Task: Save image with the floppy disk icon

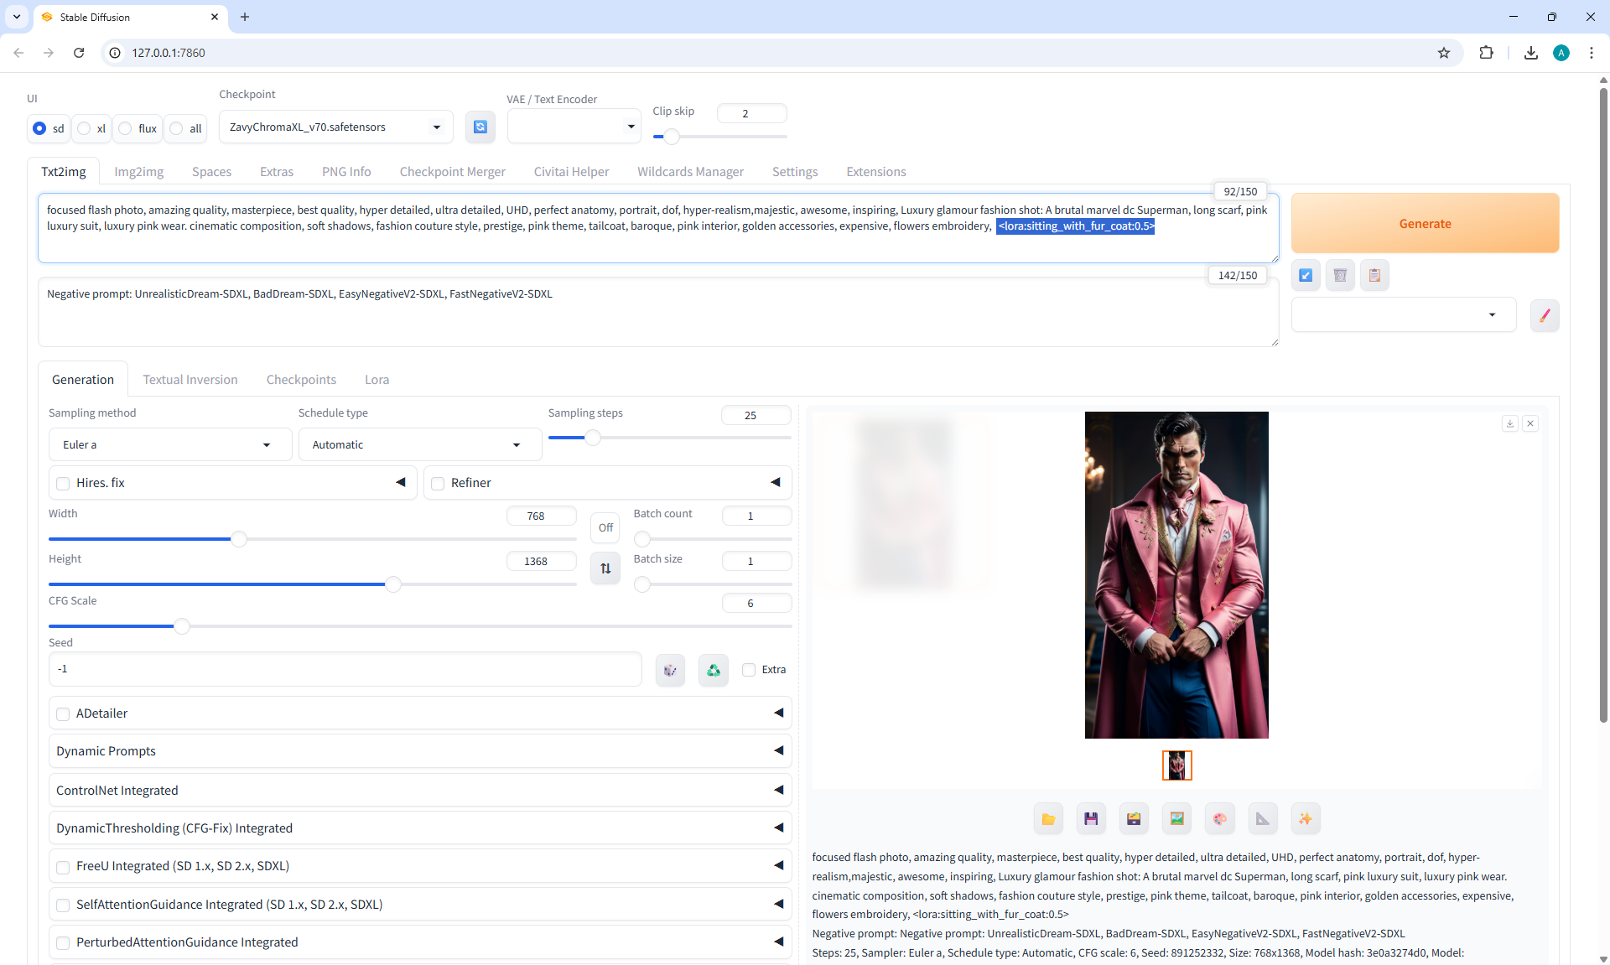Action: (x=1091, y=819)
